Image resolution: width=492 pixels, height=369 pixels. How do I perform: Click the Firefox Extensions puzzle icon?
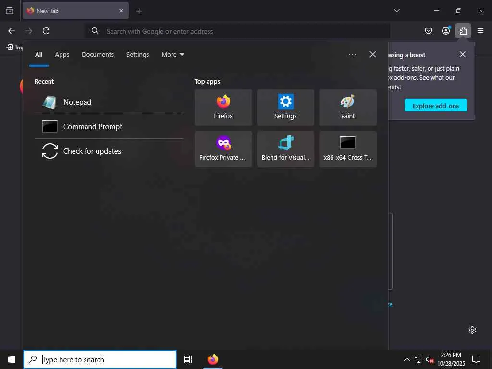click(463, 31)
